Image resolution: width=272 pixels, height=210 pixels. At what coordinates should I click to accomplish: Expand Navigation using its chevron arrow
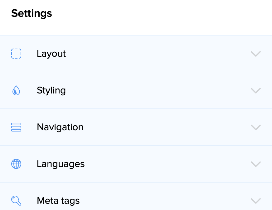point(255,127)
